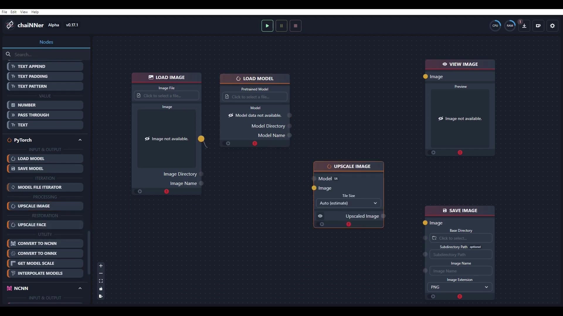This screenshot has width=563, height=316.
Task: Open the Image Extension PNG dropdown
Action: click(459, 287)
